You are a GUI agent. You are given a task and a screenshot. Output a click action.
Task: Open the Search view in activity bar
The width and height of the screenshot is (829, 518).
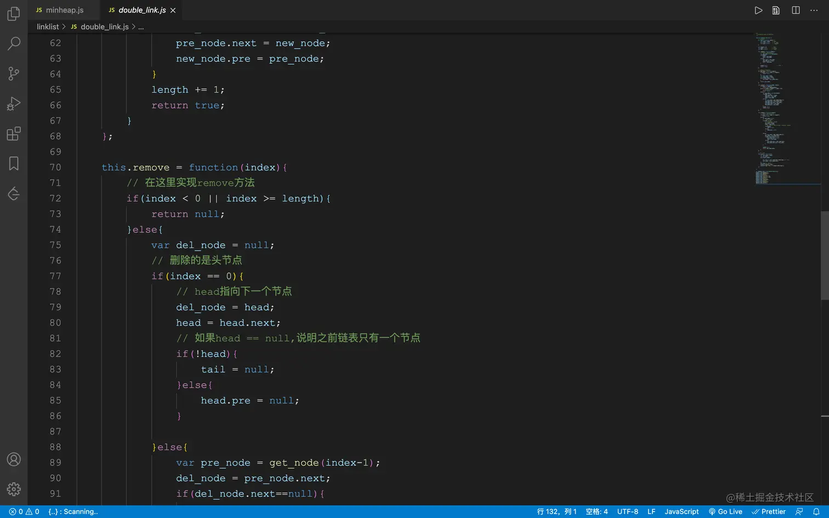[14, 43]
